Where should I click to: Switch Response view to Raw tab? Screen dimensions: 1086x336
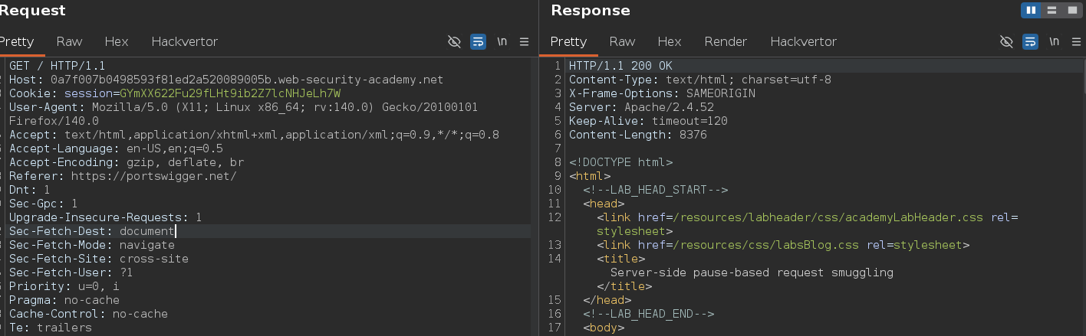622,41
